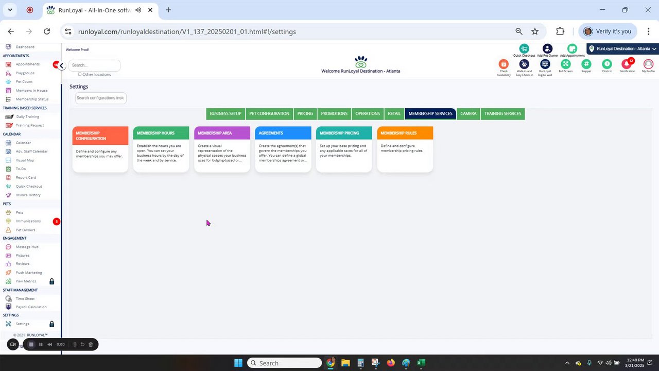The height and width of the screenshot is (371, 659).
Task: Open the To-Do sidebar item
Action: (21, 169)
